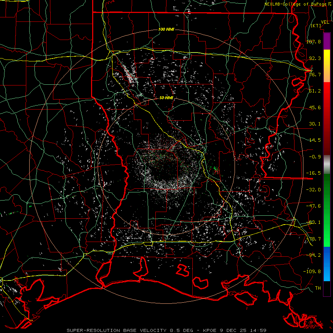Pick the yellow segment of the velocity color bar
333x333 pixels.
pyautogui.click(x=327, y=66)
